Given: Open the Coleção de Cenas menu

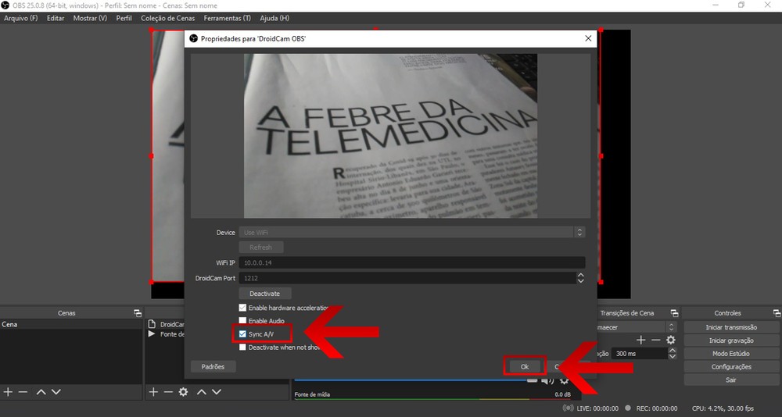Looking at the screenshot, I should pyautogui.click(x=167, y=18).
